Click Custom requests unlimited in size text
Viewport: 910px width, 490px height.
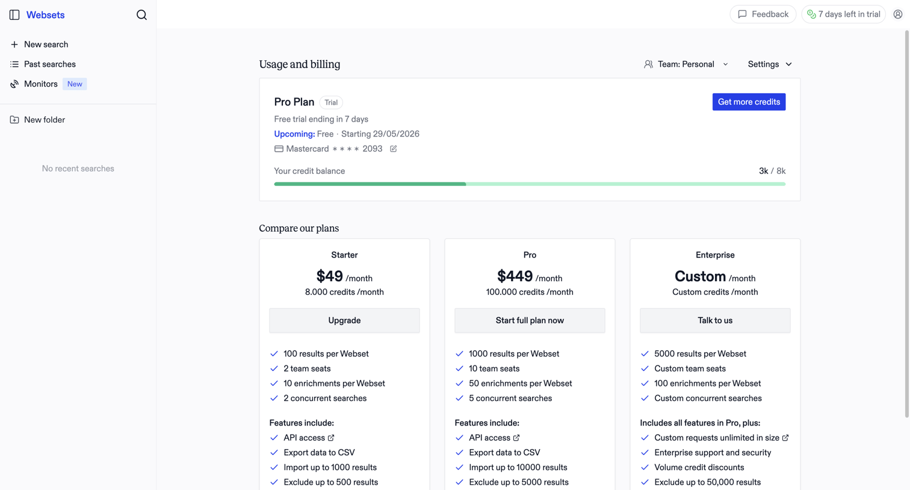[x=717, y=438]
